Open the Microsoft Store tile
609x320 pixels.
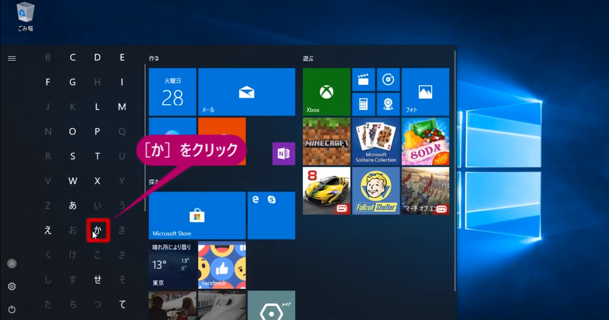click(x=197, y=215)
